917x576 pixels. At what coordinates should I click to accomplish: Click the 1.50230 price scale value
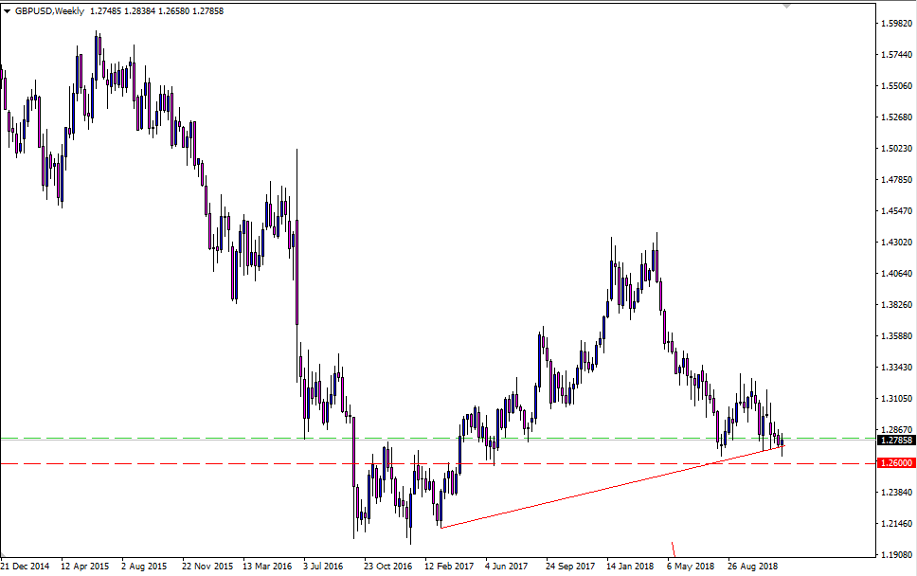(x=896, y=149)
